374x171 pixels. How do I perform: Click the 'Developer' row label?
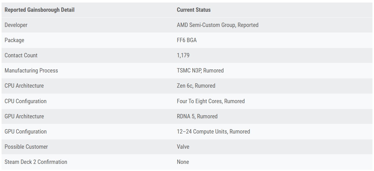click(16, 25)
